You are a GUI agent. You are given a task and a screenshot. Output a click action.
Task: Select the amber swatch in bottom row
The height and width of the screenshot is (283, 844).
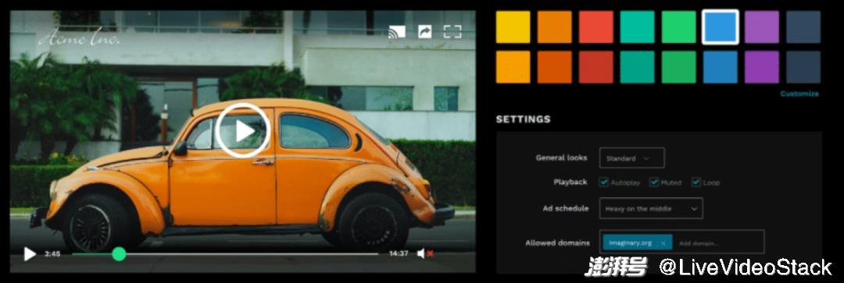(513, 67)
